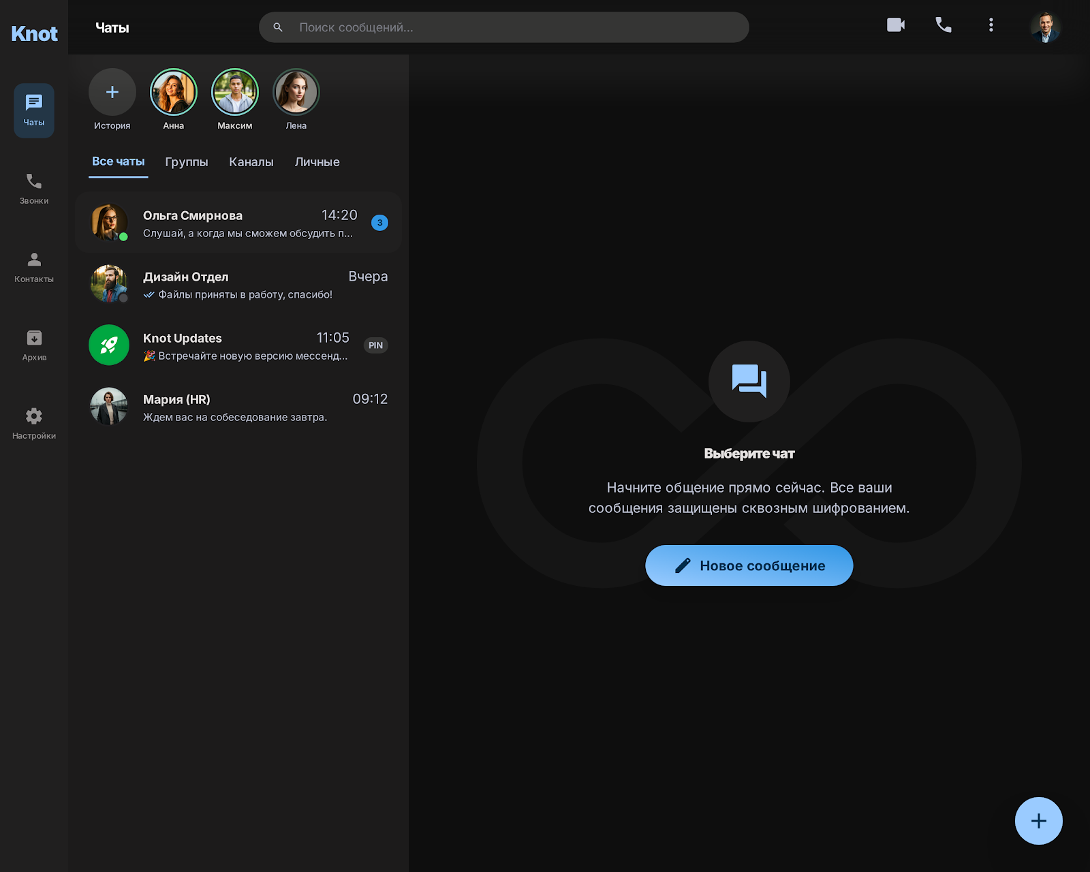This screenshot has width=1090, height=872.
Task: Click the New message button
Action: tap(749, 565)
